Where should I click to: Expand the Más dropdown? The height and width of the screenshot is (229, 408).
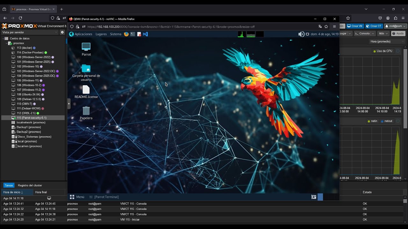point(383,33)
